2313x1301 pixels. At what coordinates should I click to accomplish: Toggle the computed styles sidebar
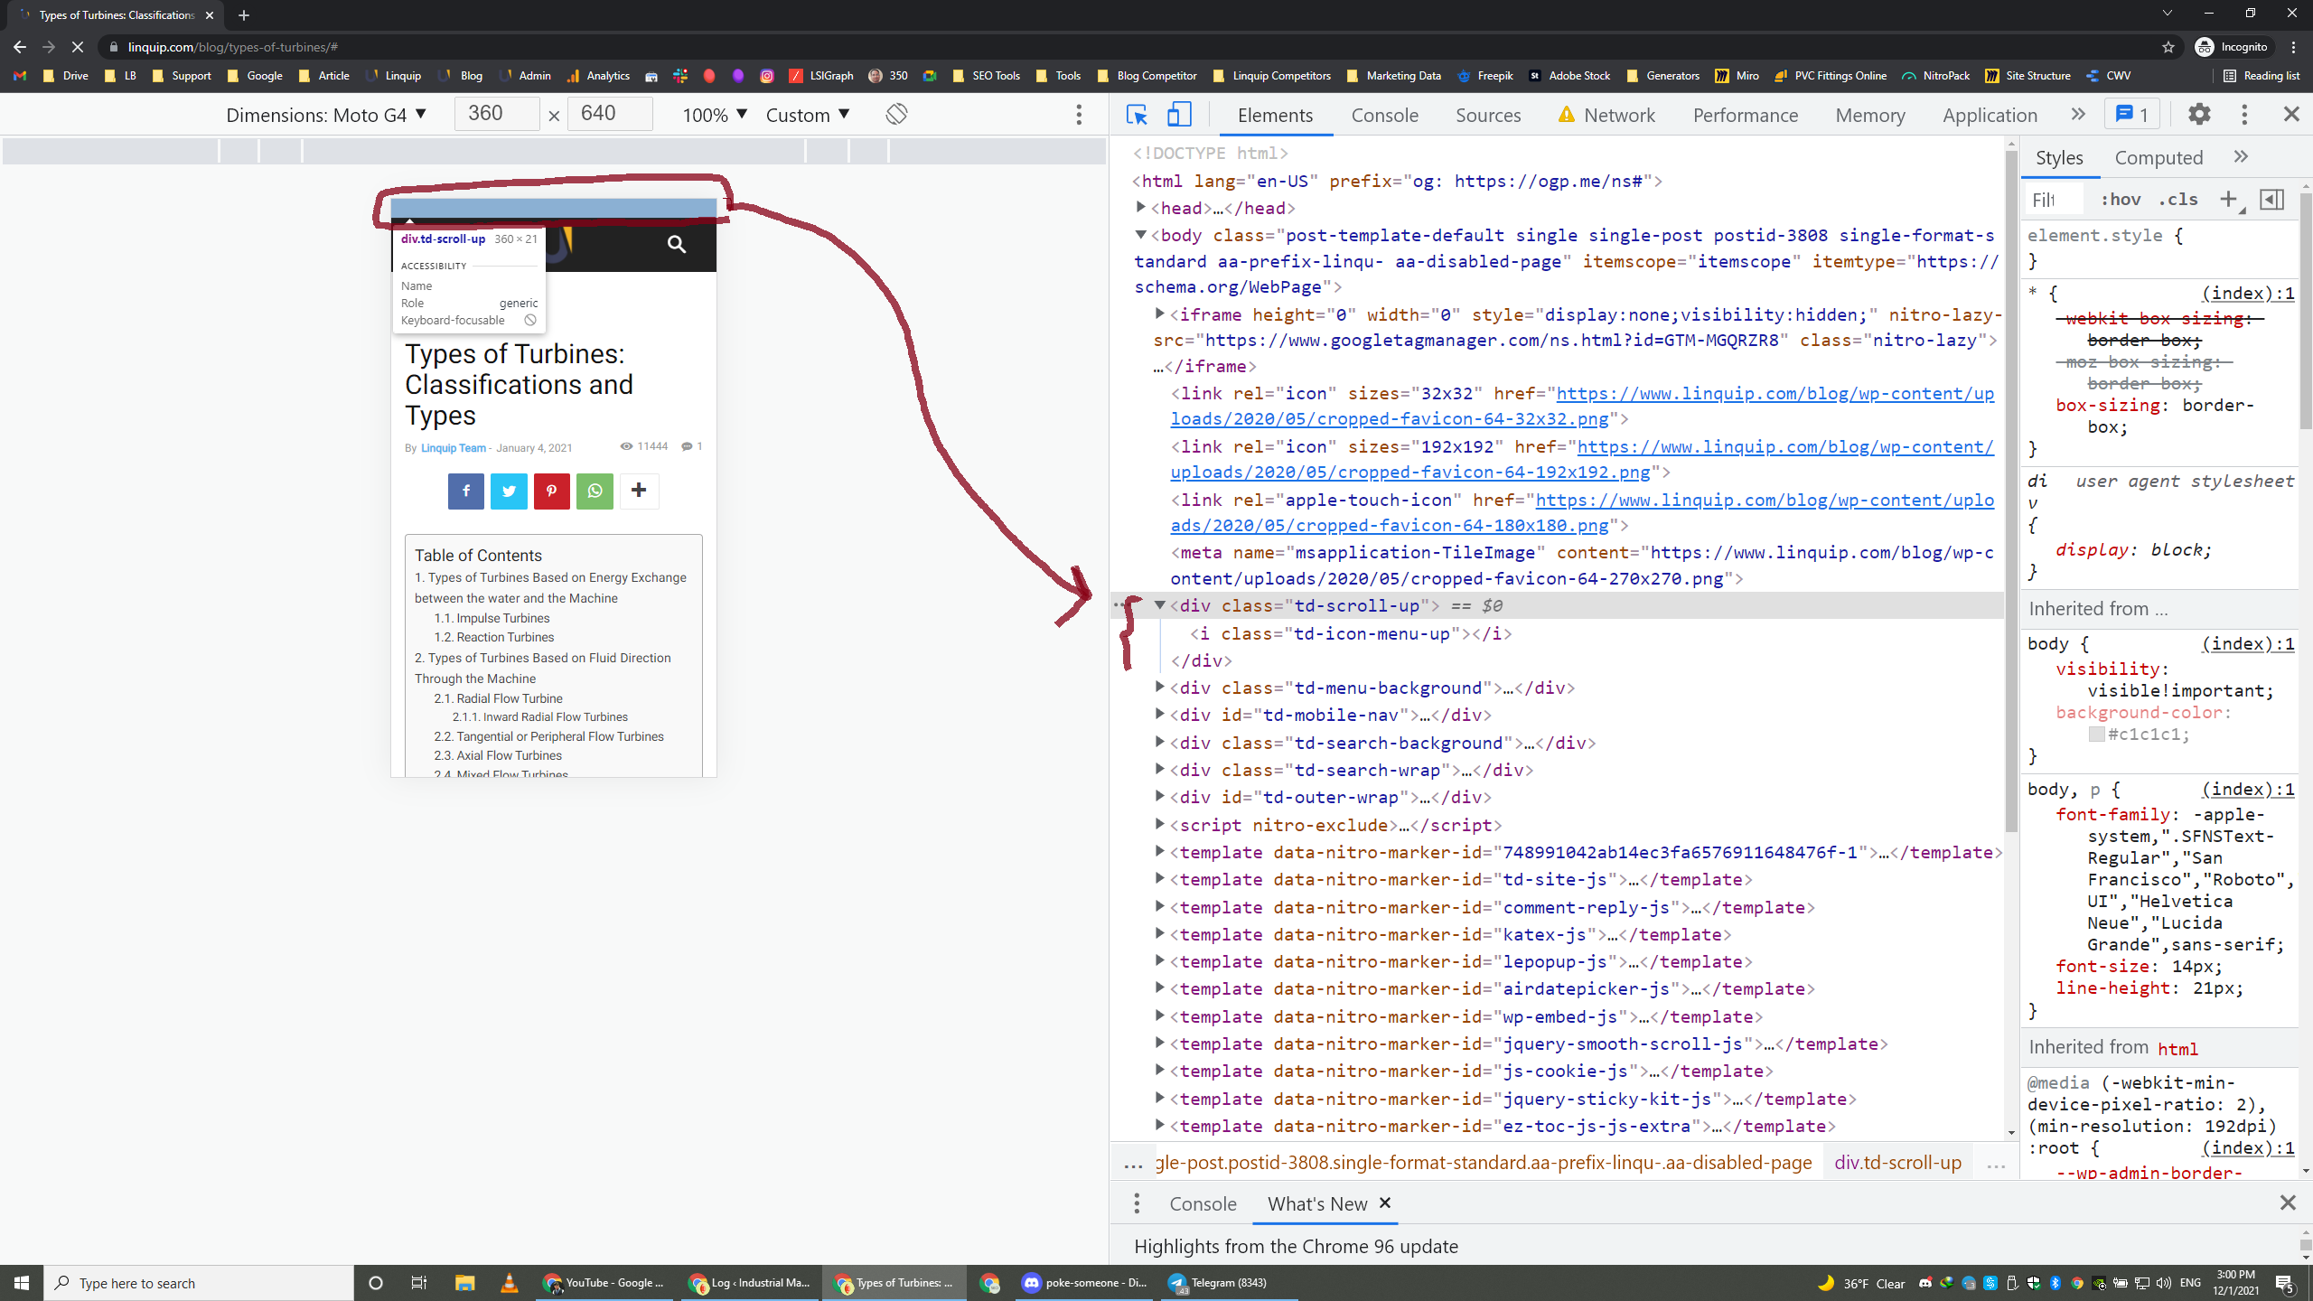point(2271,200)
